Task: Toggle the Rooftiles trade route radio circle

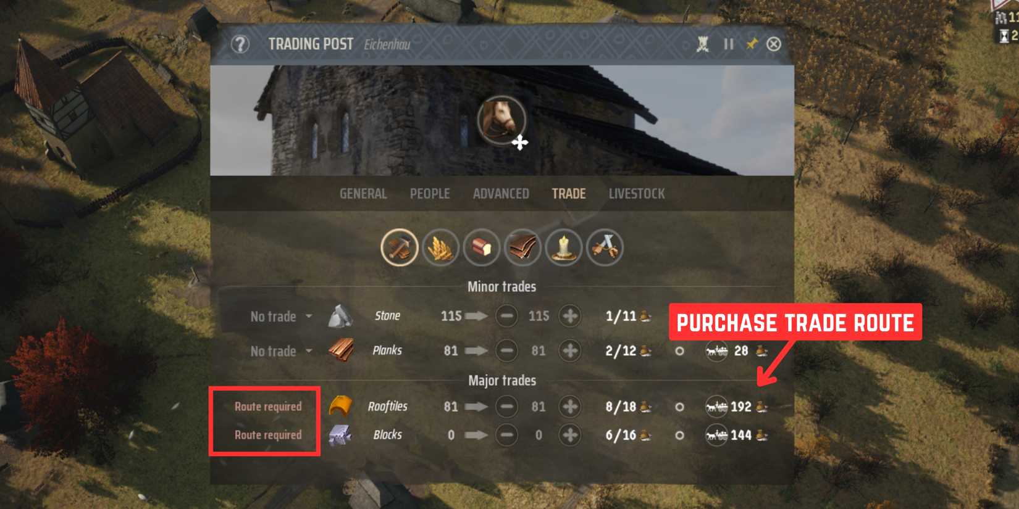Action: (x=679, y=407)
